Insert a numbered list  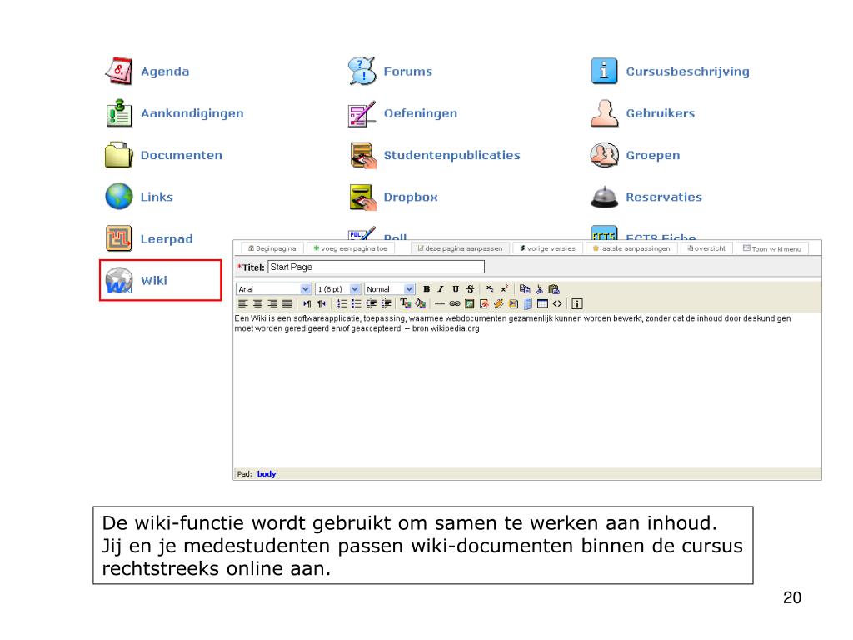pos(342,303)
